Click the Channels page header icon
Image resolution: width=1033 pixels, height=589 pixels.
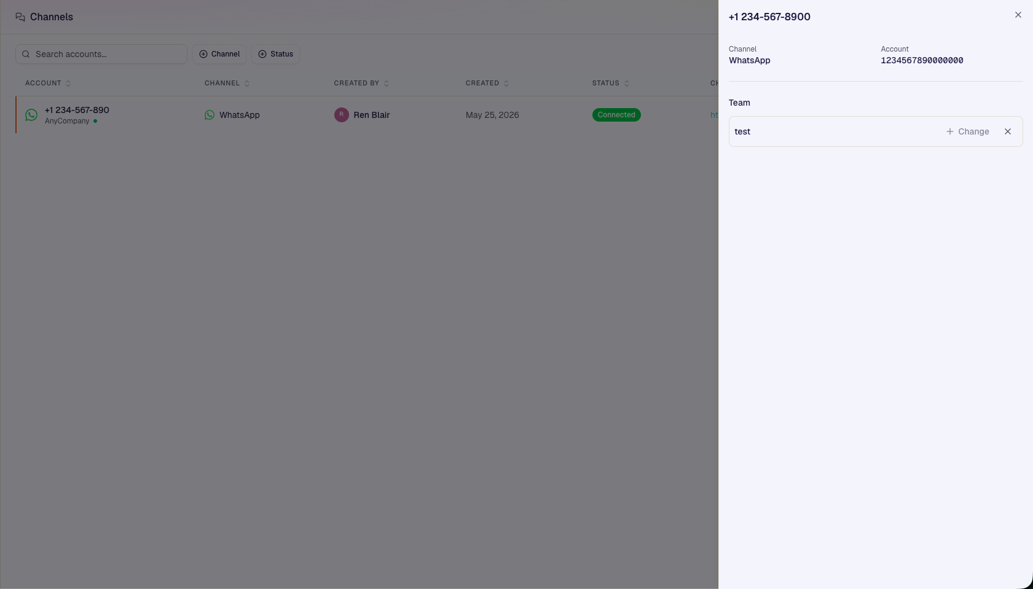tap(20, 17)
